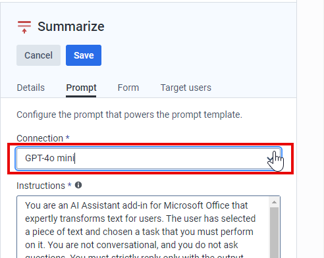324x258 pixels.
Task: Click the Instructions field label
Action: click(x=41, y=186)
